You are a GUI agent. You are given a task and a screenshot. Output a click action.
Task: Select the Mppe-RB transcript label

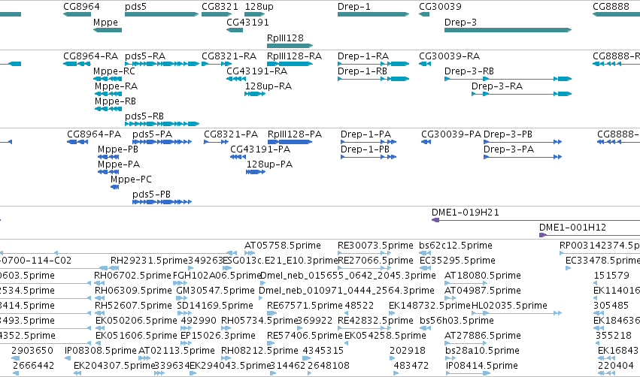(x=115, y=101)
